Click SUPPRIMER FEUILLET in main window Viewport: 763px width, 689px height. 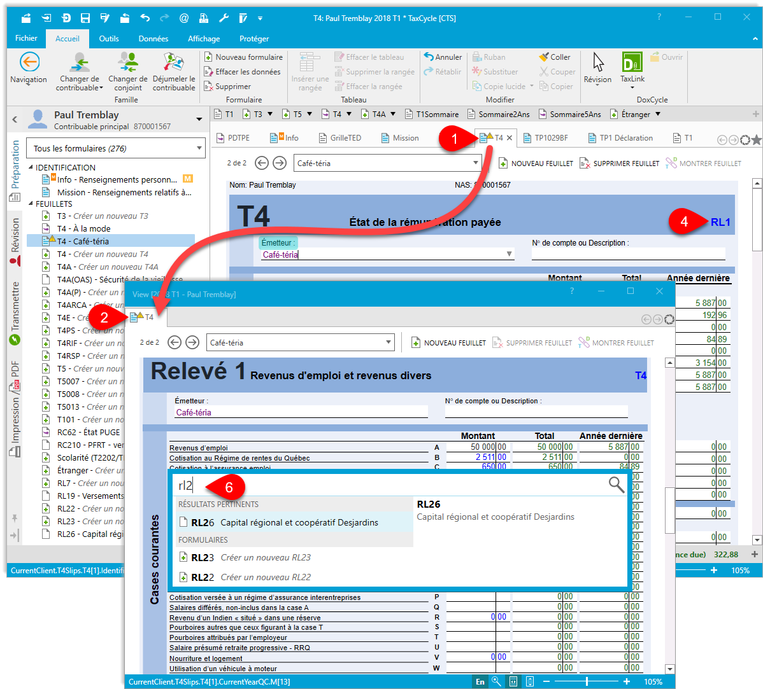(620, 164)
